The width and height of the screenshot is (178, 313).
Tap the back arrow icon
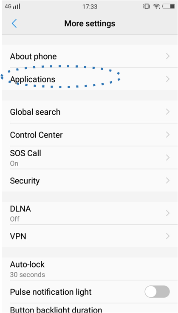tap(14, 23)
